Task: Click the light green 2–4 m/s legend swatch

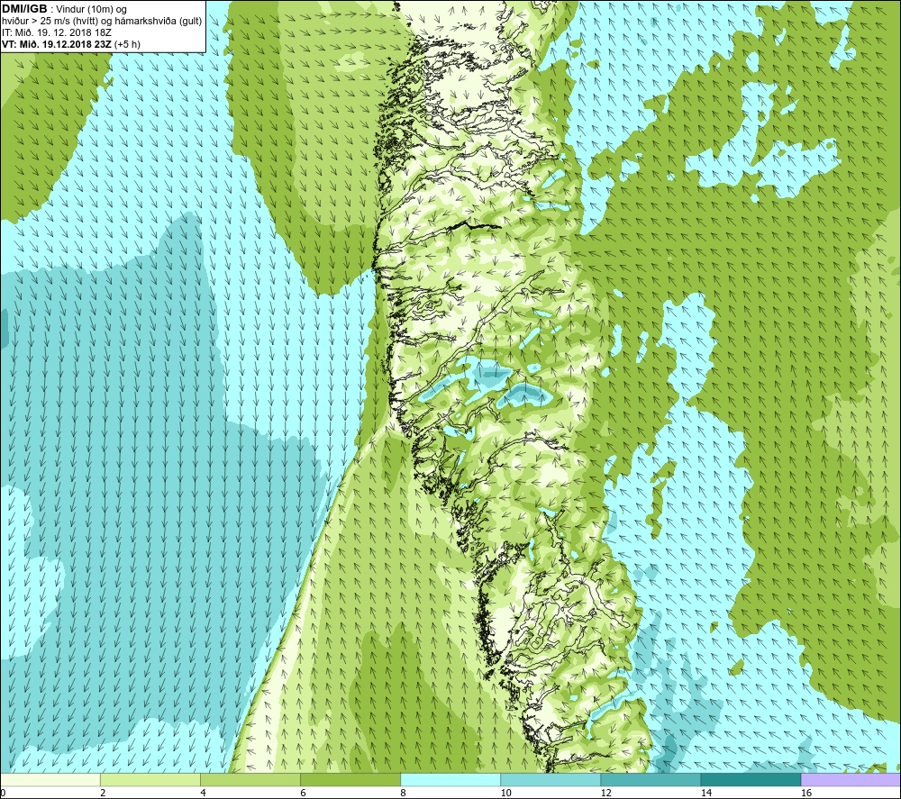Action: tap(150, 780)
